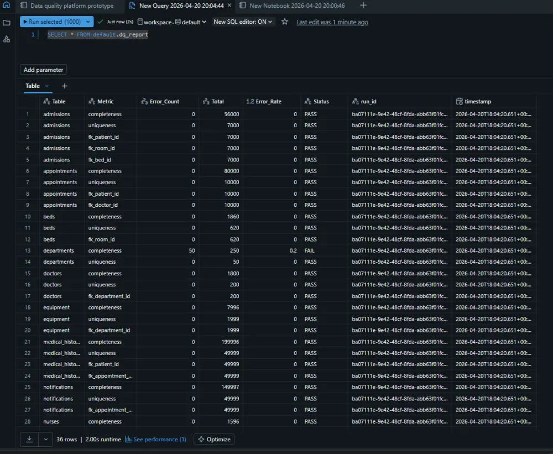
Task: Close the New Query 2026-04-20 20:04:44 tab
Action: [x=229, y=6]
